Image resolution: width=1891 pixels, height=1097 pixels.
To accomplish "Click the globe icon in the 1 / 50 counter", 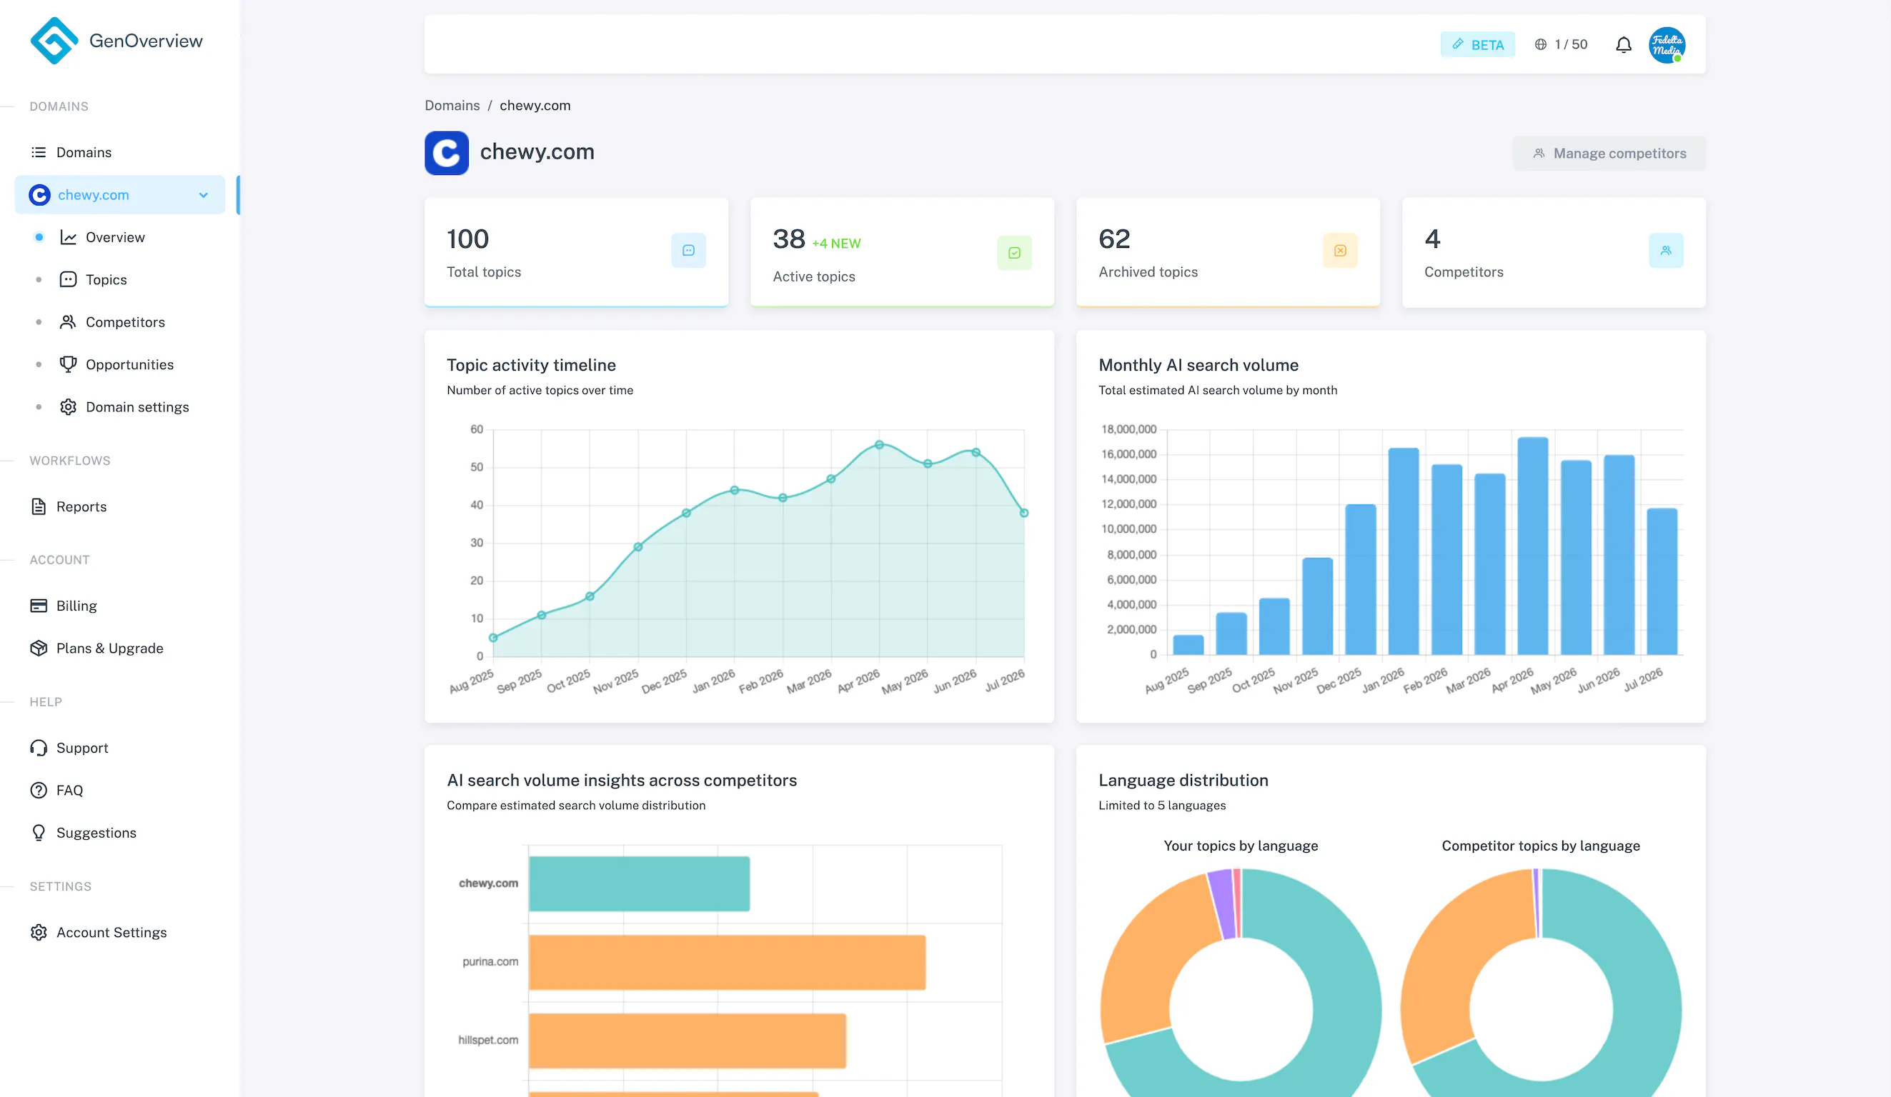I will click(x=1541, y=44).
